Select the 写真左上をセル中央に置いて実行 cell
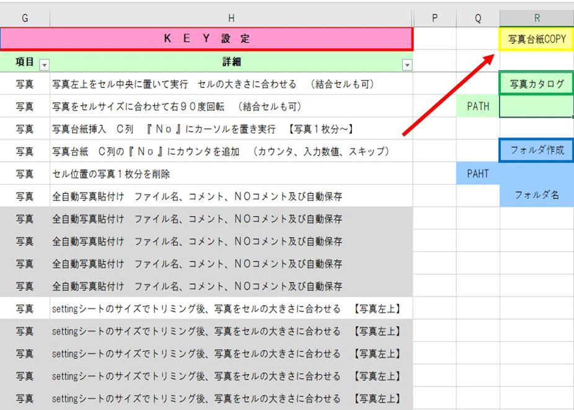The height and width of the screenshot is (410, 574). [231, 84]
